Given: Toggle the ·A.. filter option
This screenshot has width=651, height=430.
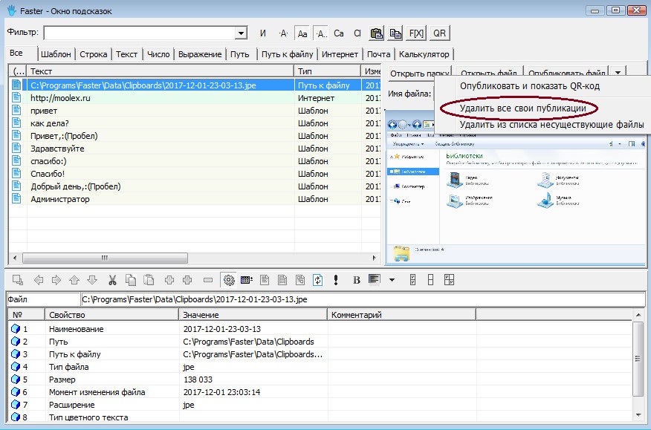Looking at the screenshot, I should [x=321, y=33].
